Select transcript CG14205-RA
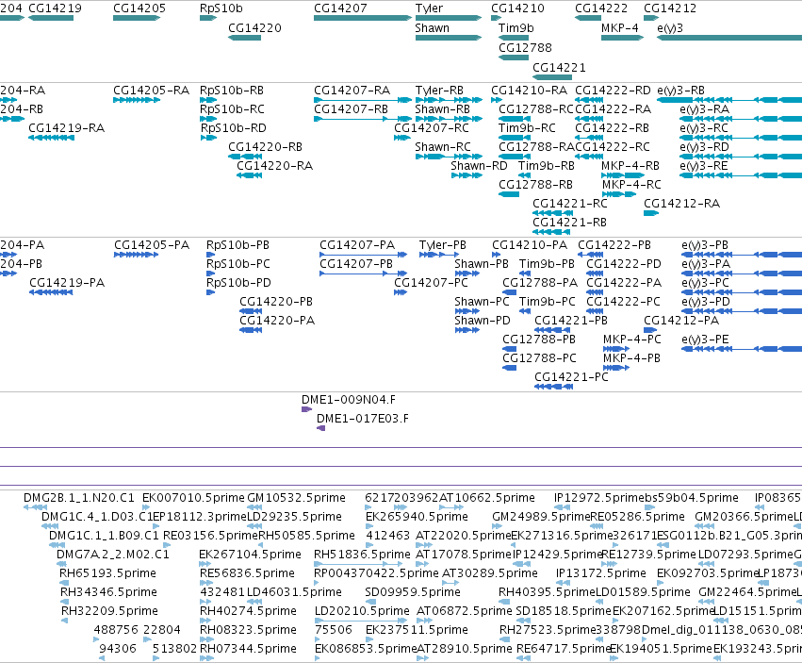Screen dimensions: 802x663 point(152,91)
